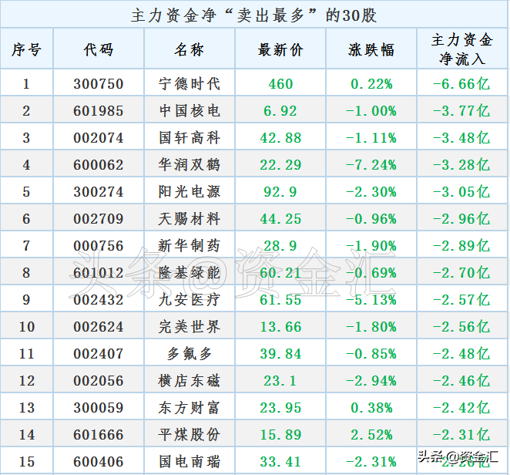Image resolution: width=510 pixels, height=475 pixels.
Task: Click the 最新价 column header
Action: click(x=280, y=50)
